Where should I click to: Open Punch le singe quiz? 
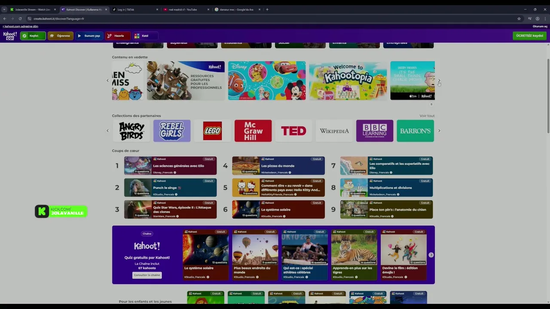(170, 188)
